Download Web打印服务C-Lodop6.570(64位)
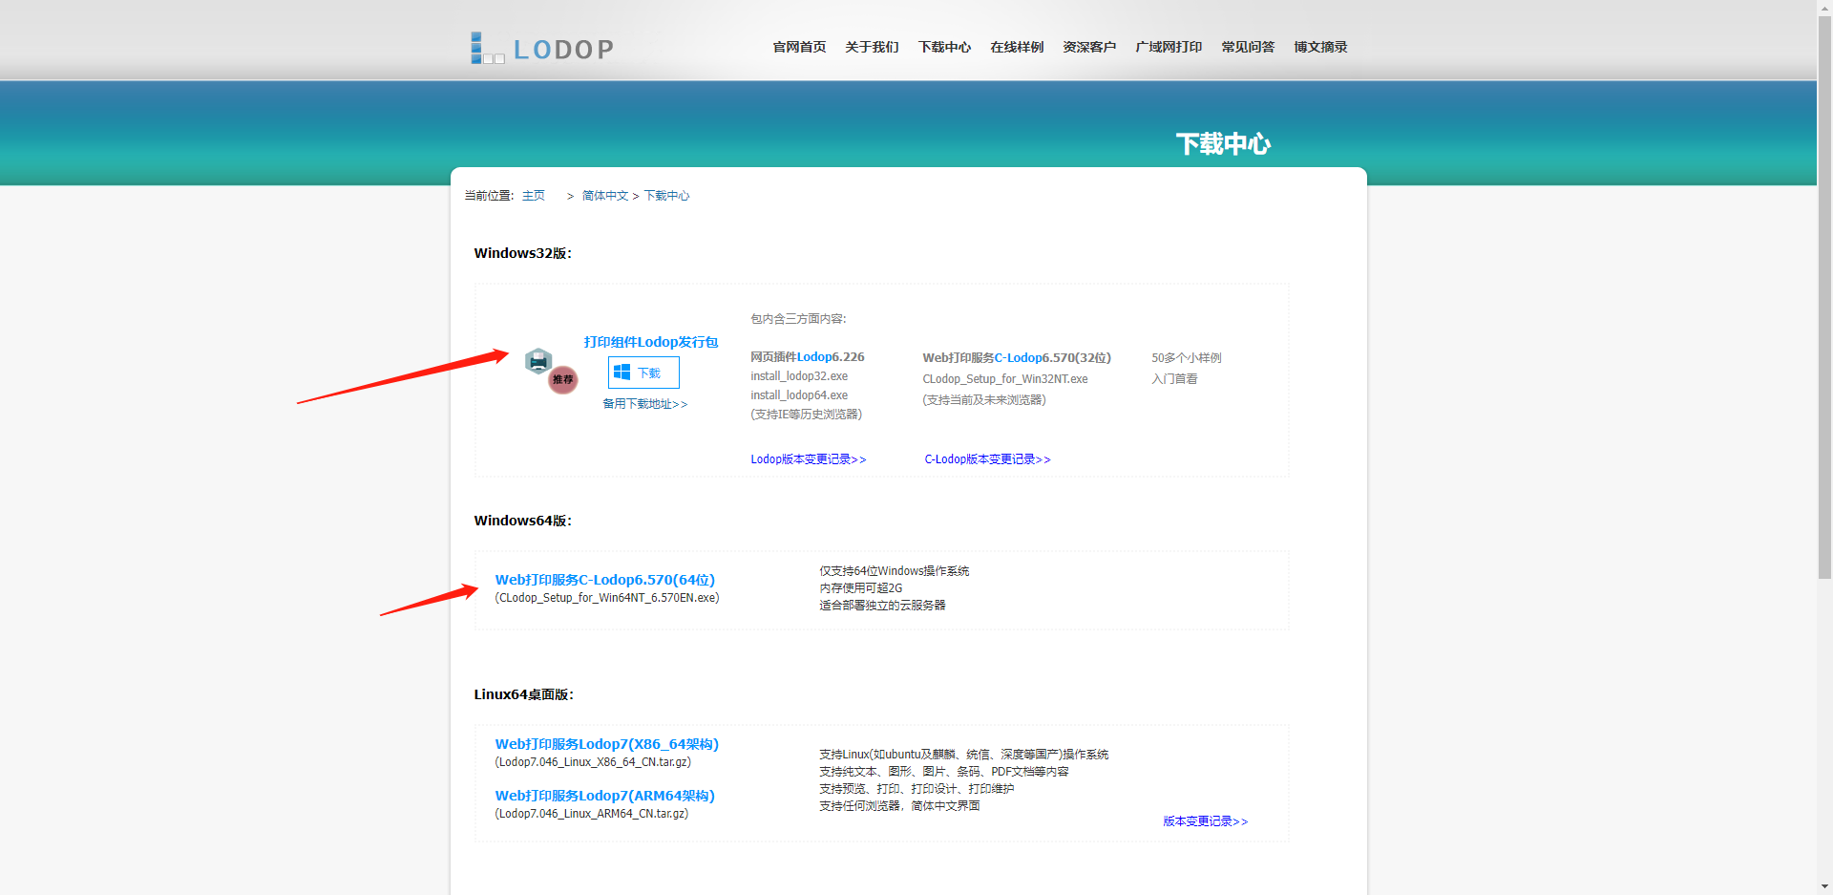 coord(605,580)
